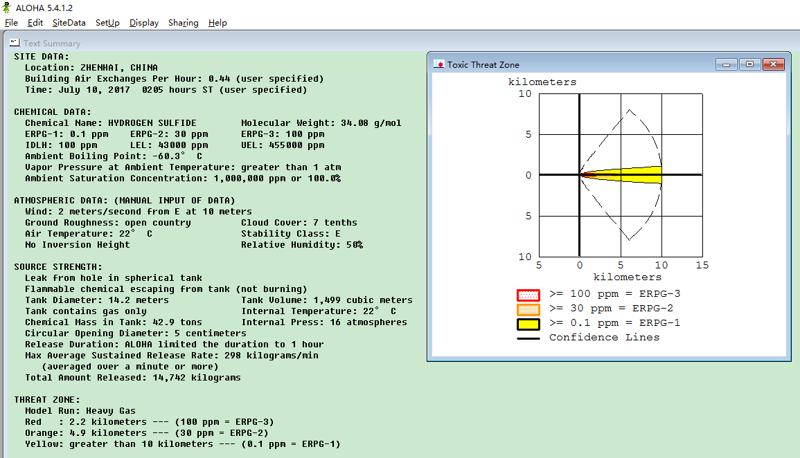
Task: Open the File menu
Action: point(11,23)
